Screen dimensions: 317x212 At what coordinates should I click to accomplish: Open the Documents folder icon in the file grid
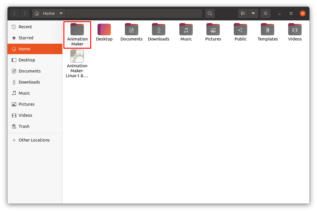[131, 29]
